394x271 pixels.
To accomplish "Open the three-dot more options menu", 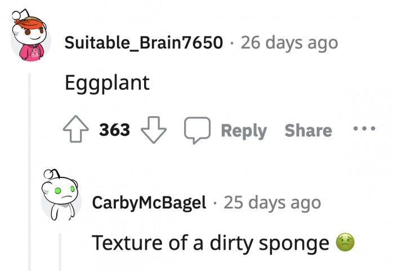I will tap(364, 129).
